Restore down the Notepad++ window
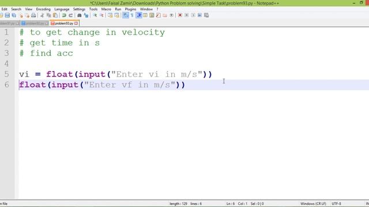Image resolution: width=369 pixels, height=207 pixels. 362,3
